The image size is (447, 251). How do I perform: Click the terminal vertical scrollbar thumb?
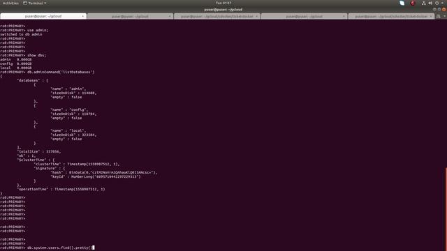446,209
